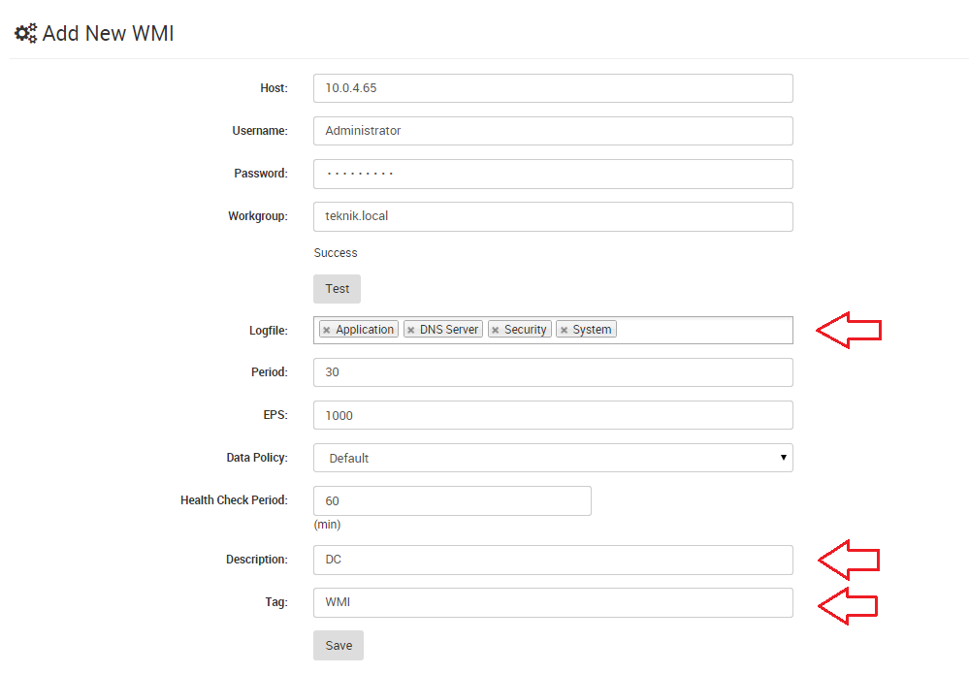The image size is (969, 674).
Task: Click the Tag field containing WMI
Action: coord(553,602)
